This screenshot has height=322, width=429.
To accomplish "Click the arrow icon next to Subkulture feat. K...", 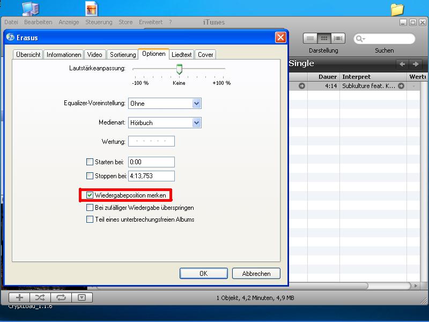I will pos(401,86).
